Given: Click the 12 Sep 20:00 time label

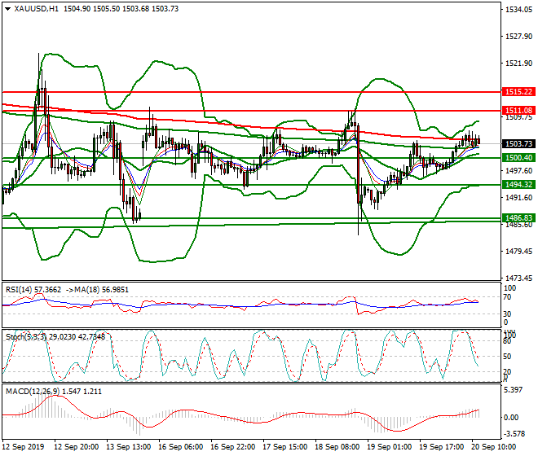Looking at the screenshot, I should click(x=77, y=447).
